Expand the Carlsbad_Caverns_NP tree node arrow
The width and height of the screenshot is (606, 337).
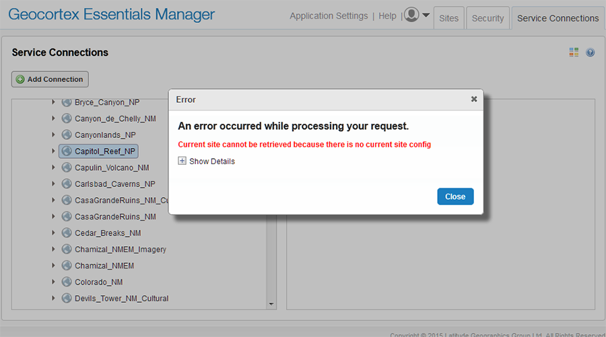[53, 184]
